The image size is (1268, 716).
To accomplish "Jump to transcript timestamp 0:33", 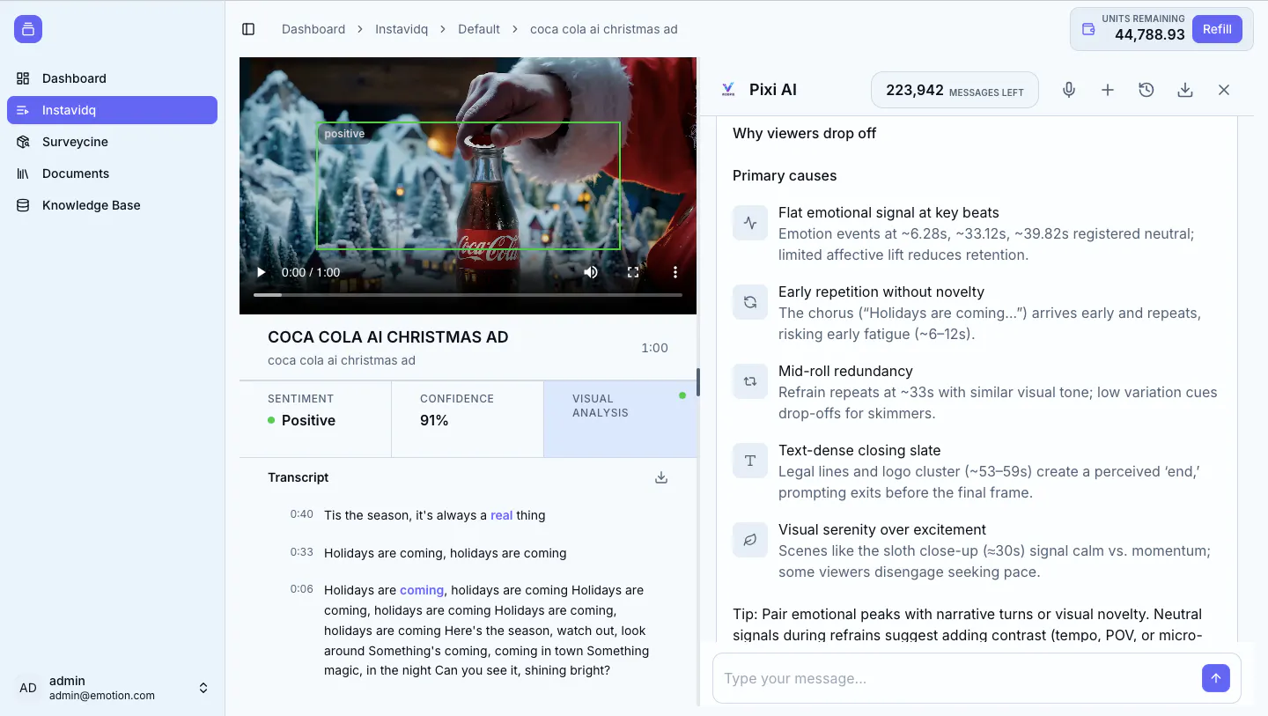I will (302, 552).
